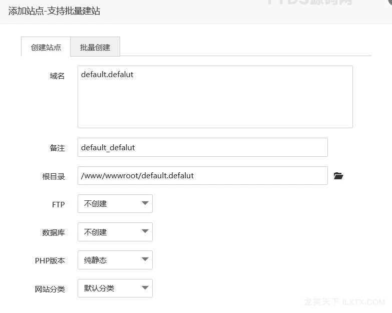Switch to the 批量创建 tab
Viewport: 392px width, 313px height.
tap(95, 47)
